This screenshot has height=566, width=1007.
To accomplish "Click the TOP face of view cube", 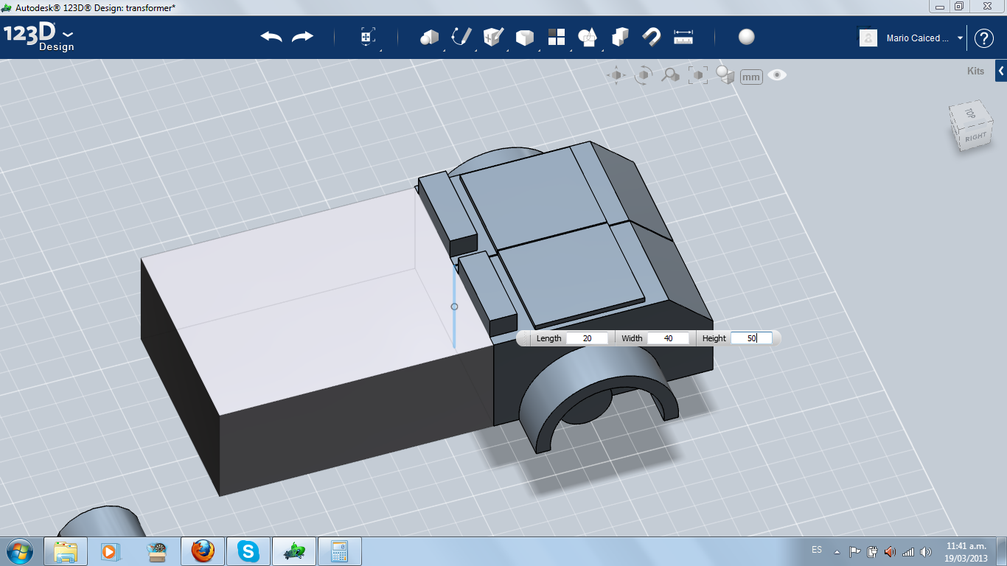I will pyautogui.click(x=970, y=114).
